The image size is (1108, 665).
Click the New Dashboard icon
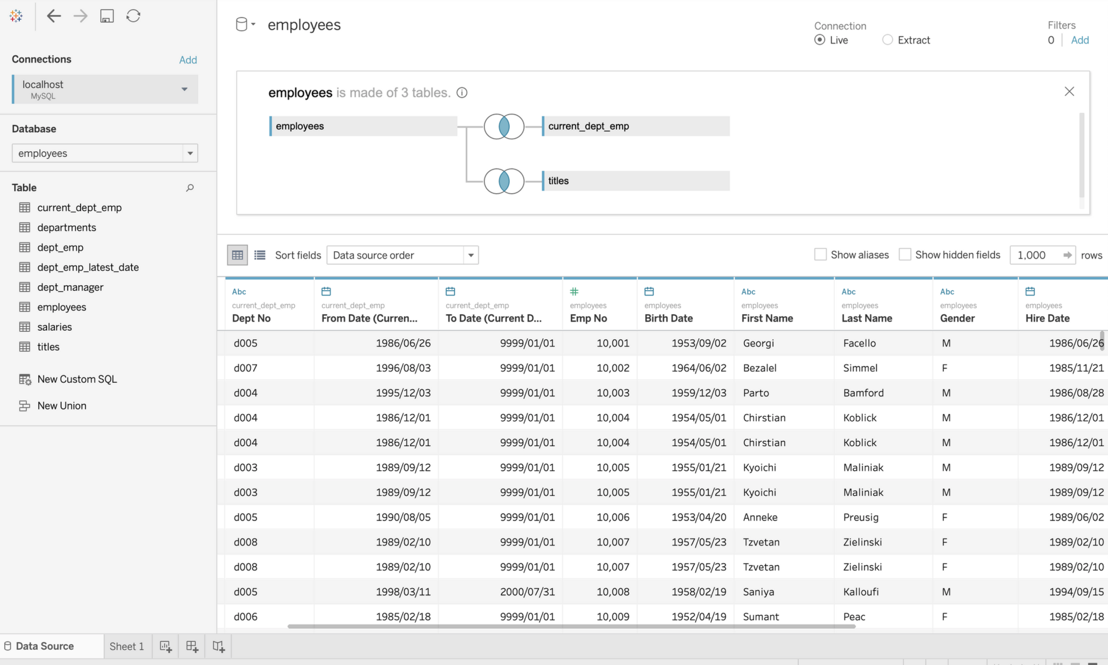pos(192,646)
